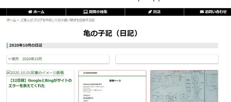Screen dimensions: 231x102
Task: Open the 日記 navigation menu item
Action: [x=155, y=12]
